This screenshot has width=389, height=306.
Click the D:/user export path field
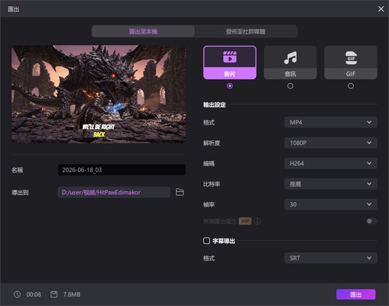pyautogui.click(x=114, y=192)
